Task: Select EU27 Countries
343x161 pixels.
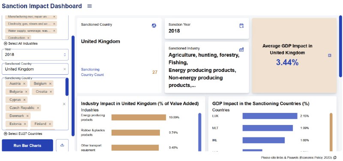Action: (x=23, y=134)
